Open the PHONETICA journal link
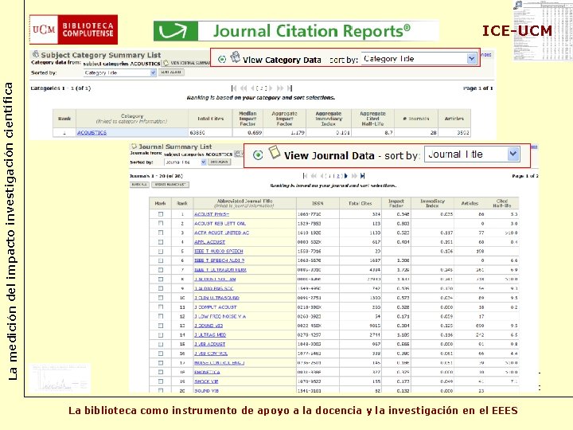 click(x=207, y=372)
